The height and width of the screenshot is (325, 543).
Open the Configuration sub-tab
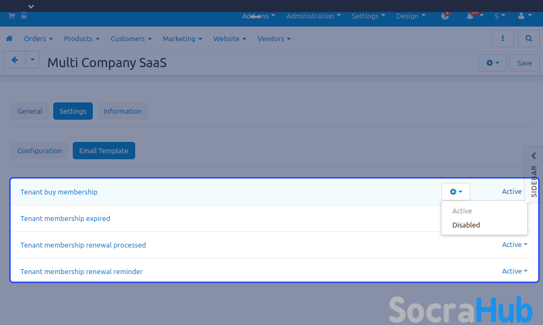pyautogui.click(x=40, y=151)
